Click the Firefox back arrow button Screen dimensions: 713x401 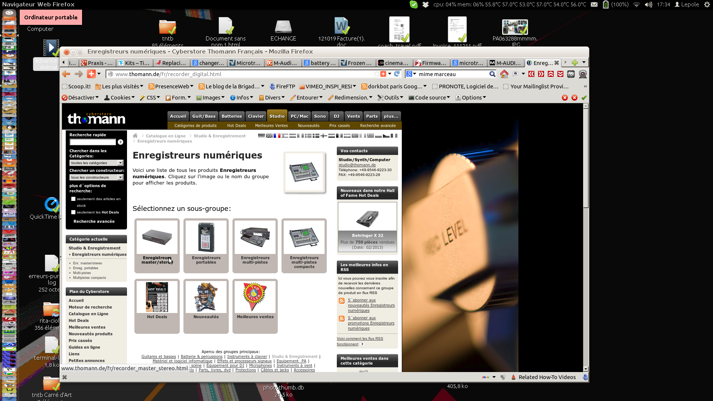point(66,74)
